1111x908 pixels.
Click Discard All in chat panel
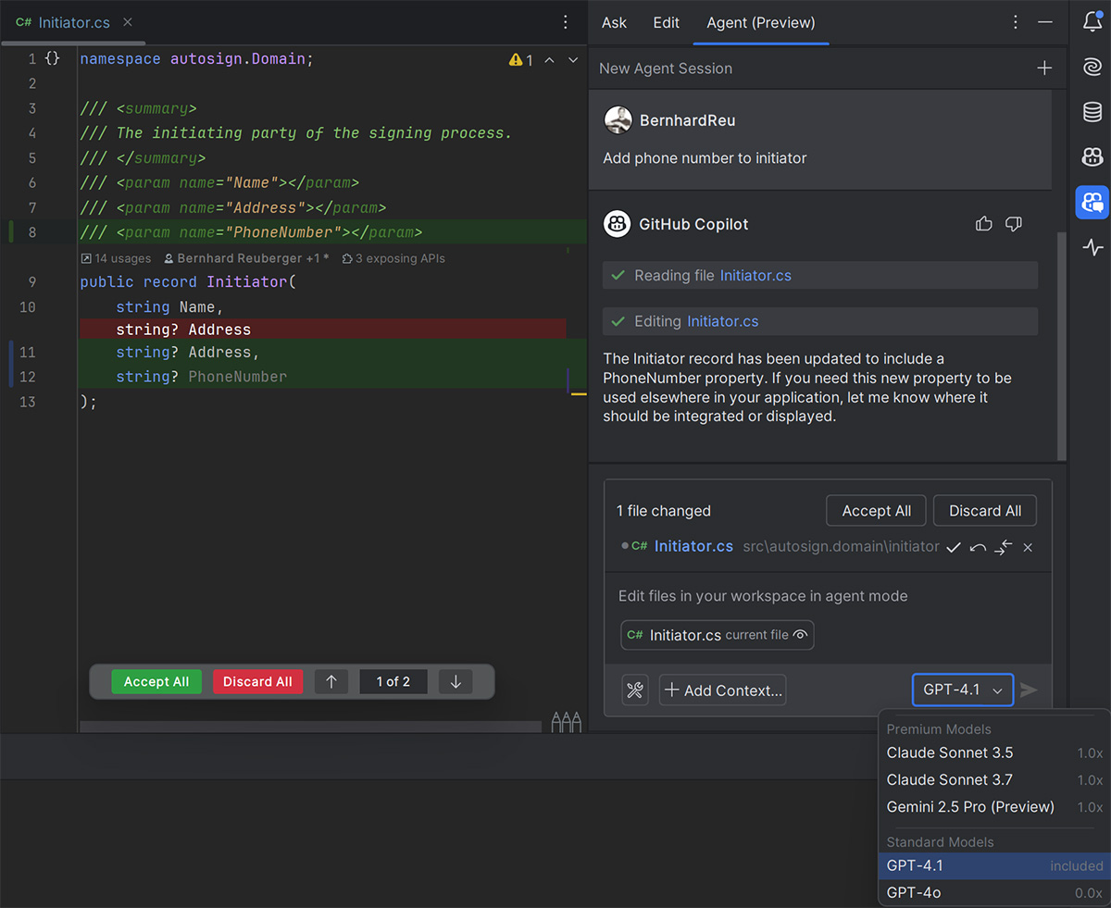(x=985, y=511)
